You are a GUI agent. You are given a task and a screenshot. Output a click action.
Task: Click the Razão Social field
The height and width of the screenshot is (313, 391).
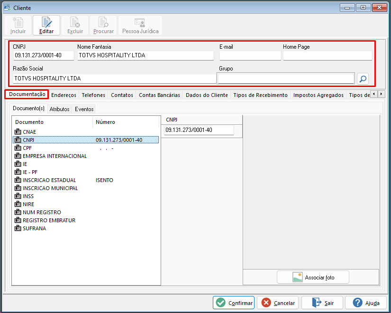pos(115,78)
